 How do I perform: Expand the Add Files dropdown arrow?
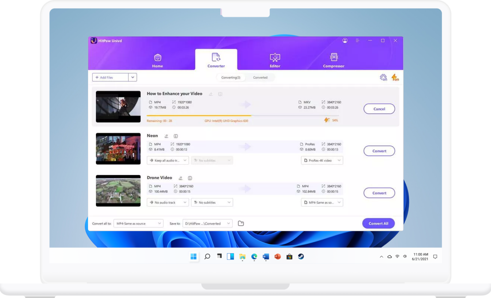(x=133, y=77)
